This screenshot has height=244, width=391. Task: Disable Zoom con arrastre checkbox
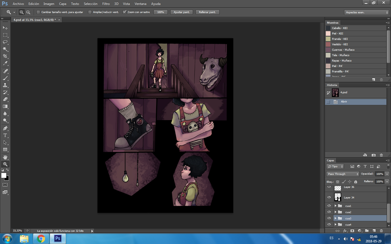coord(124,12)
